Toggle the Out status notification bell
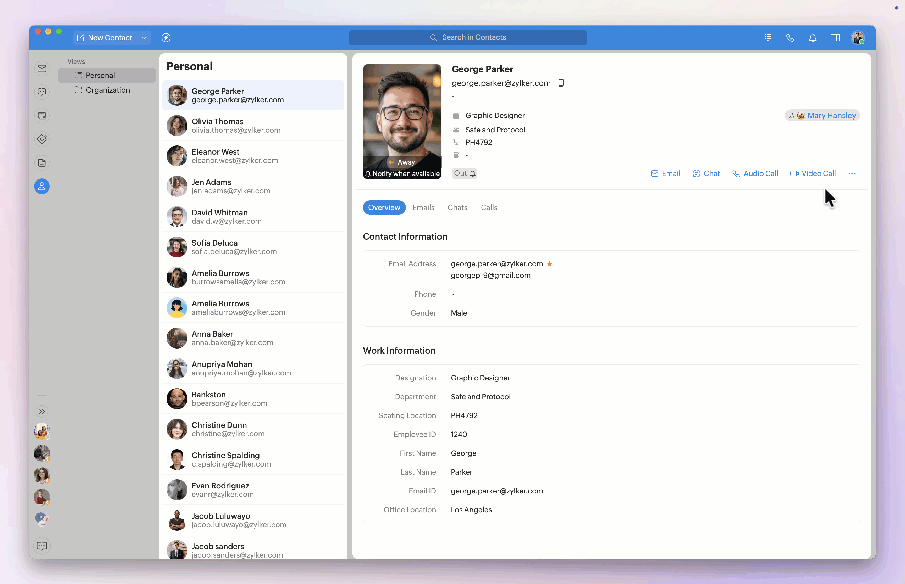Image resolution: width=905 pixels, height=584 pixels. (x=472, y=174)
